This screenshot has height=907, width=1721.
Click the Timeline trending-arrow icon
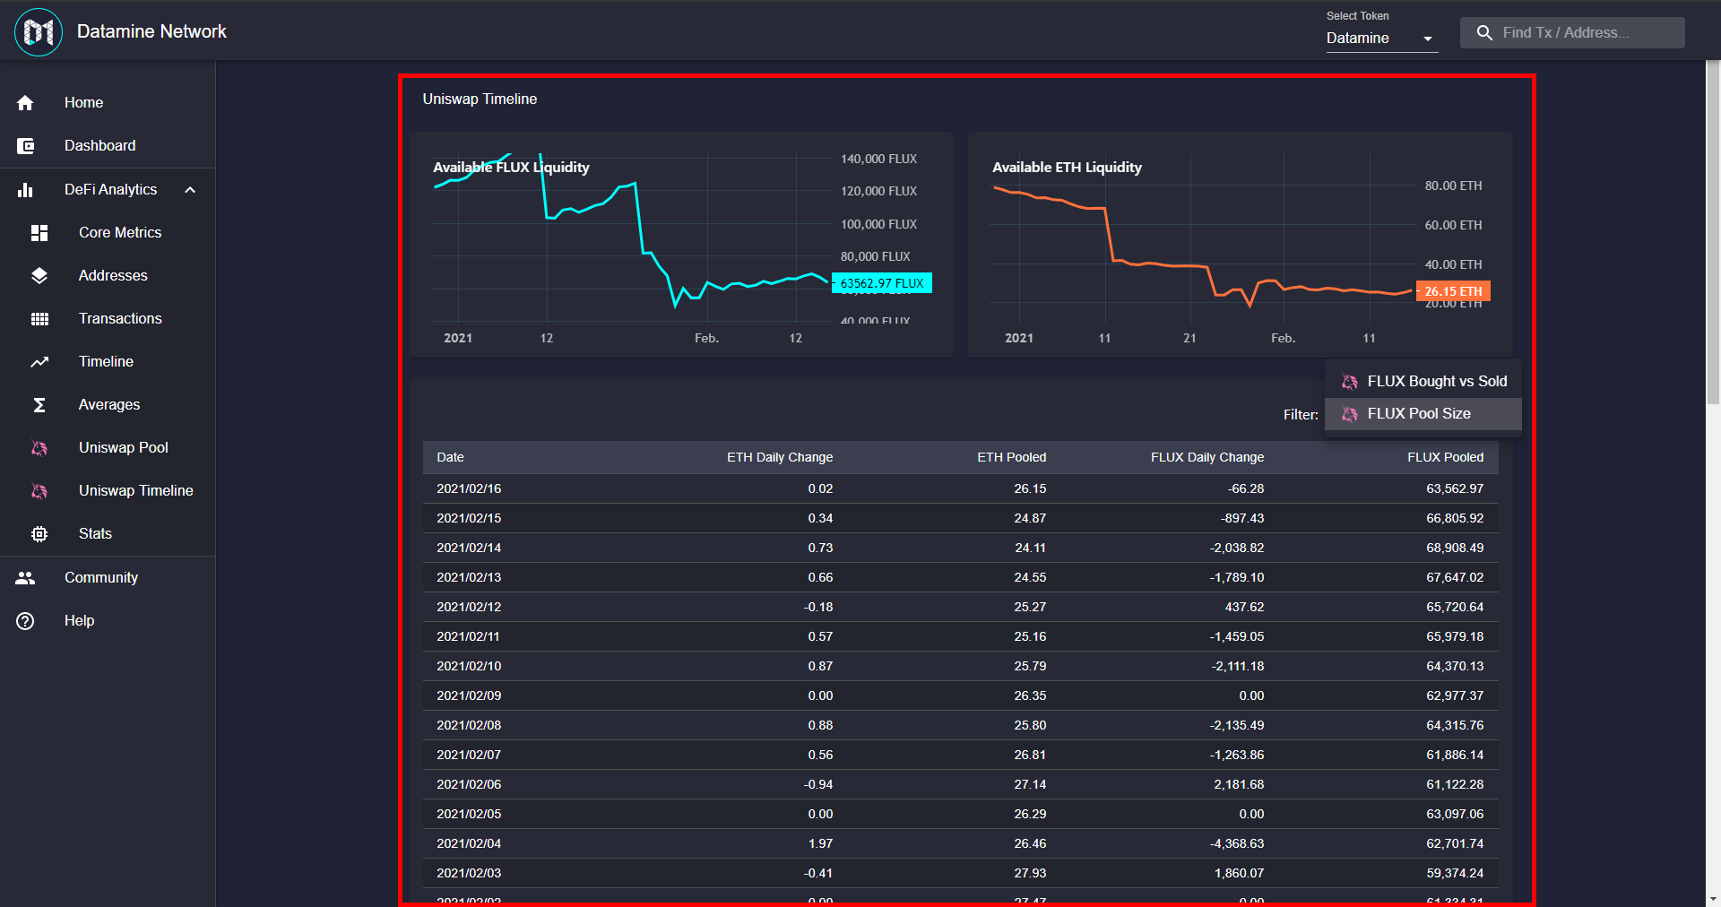[x=39, y=362]
